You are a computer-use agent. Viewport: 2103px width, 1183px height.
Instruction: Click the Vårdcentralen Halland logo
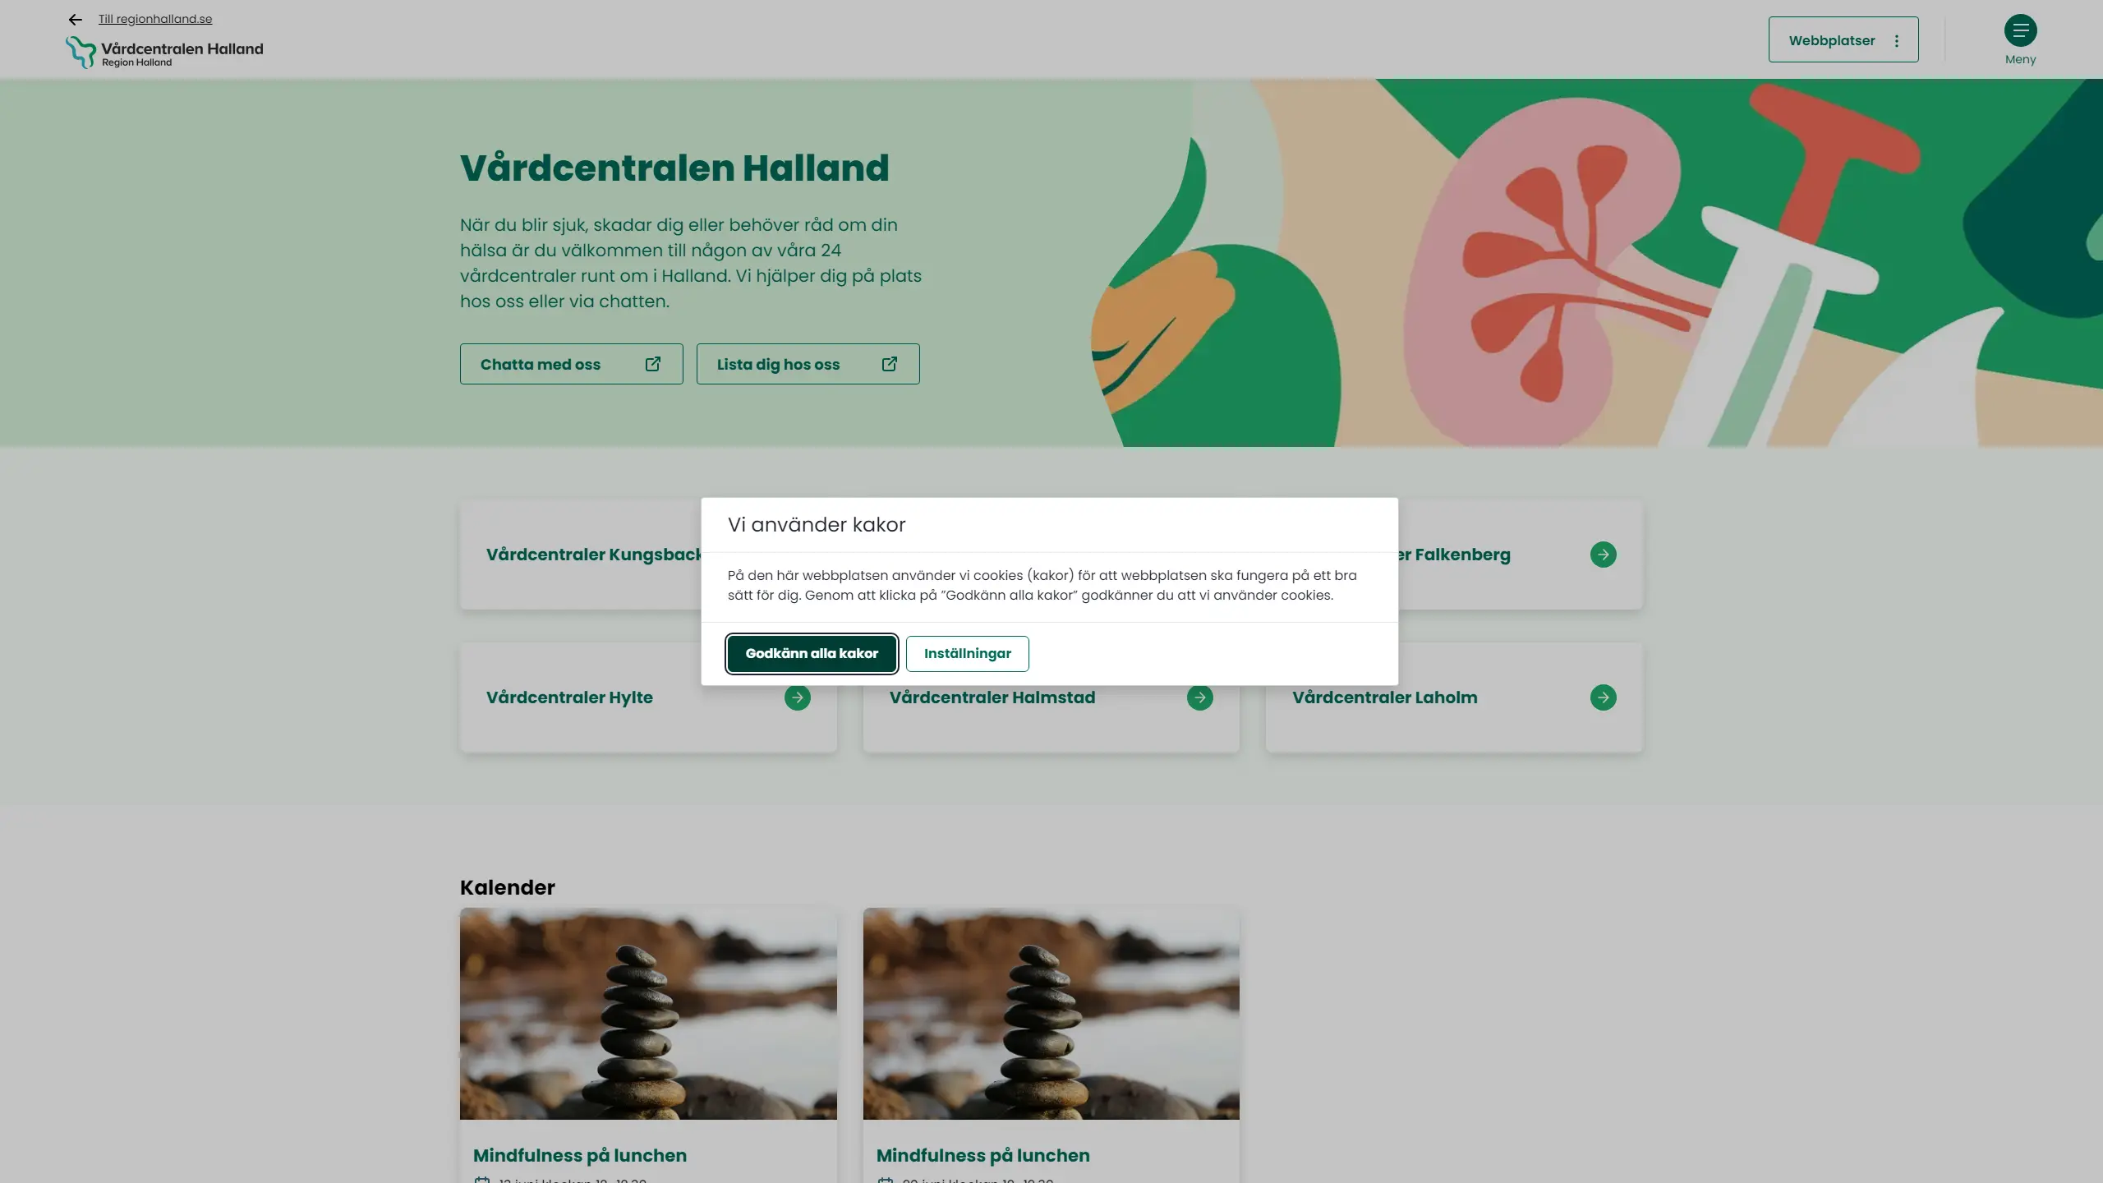coord(164,53)
